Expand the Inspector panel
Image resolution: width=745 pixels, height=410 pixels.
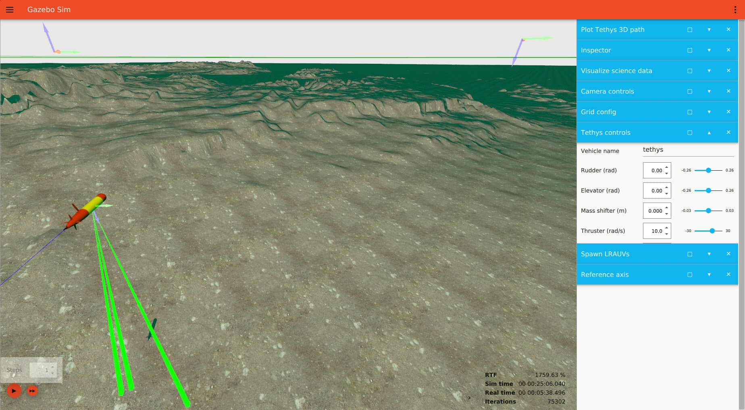point(709,50)
